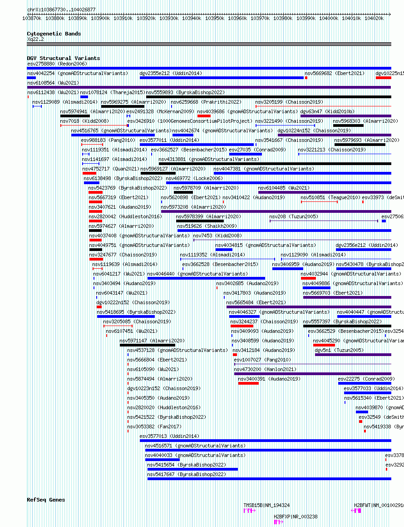Screen dimensions: 404x527
Task: Click nsv7453 (Kidd2008) label
Action: (x=217, y=236)
